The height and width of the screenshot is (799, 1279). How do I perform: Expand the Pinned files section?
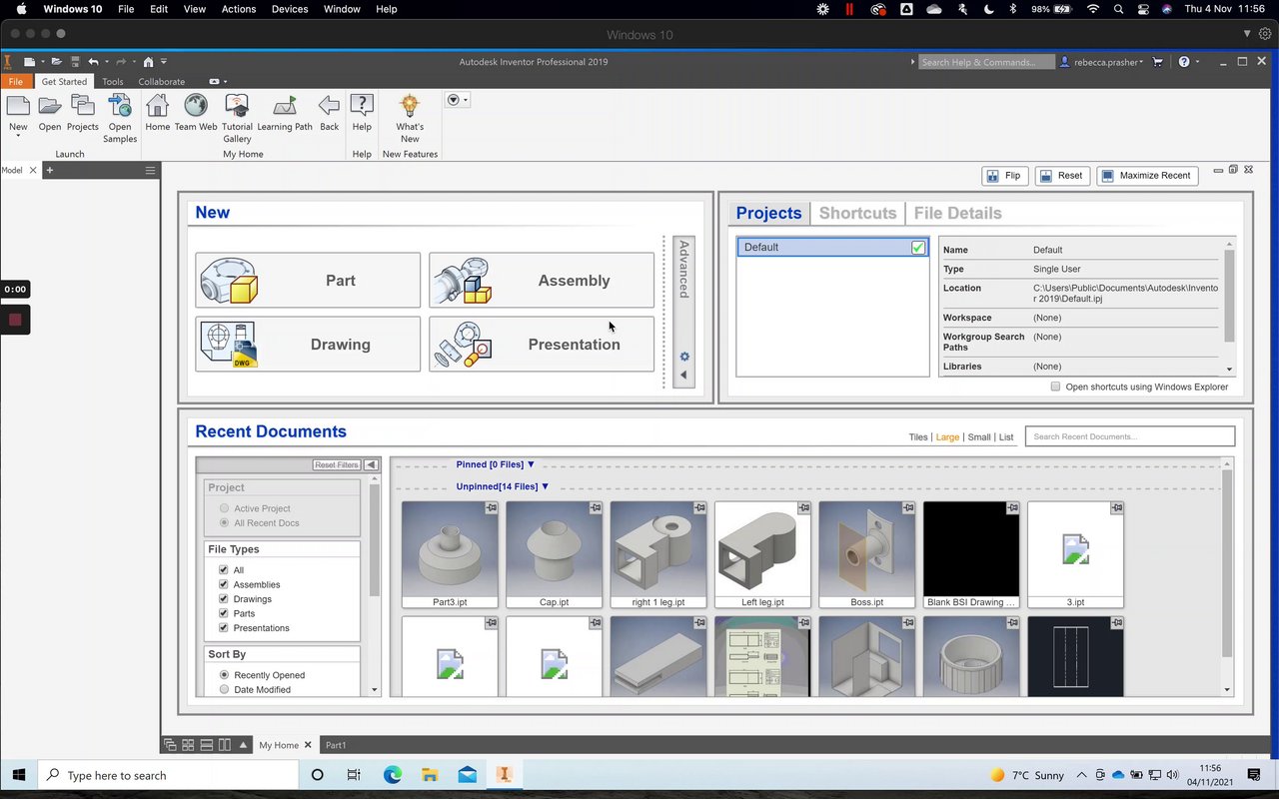(531, 464)
